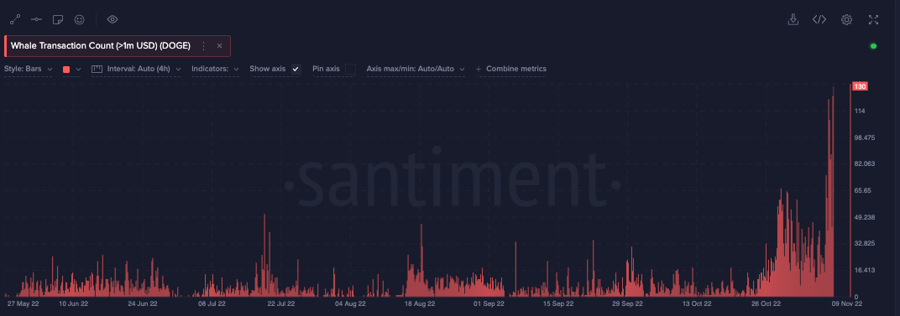Open chart settings gear
This screenshot has width=900, height=316.
click(846, 19)
